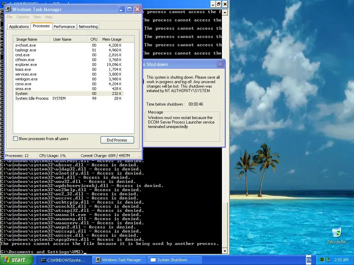
Task: Select Windows Task Manager taskbar button
Action: point(120,260)
